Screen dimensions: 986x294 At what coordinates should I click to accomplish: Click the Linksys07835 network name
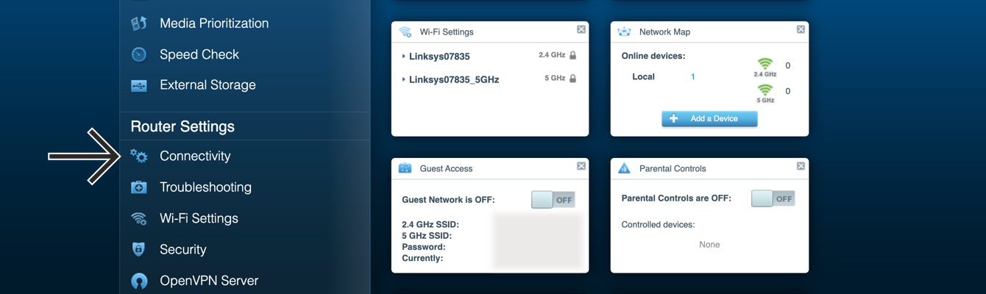point(439,57)
